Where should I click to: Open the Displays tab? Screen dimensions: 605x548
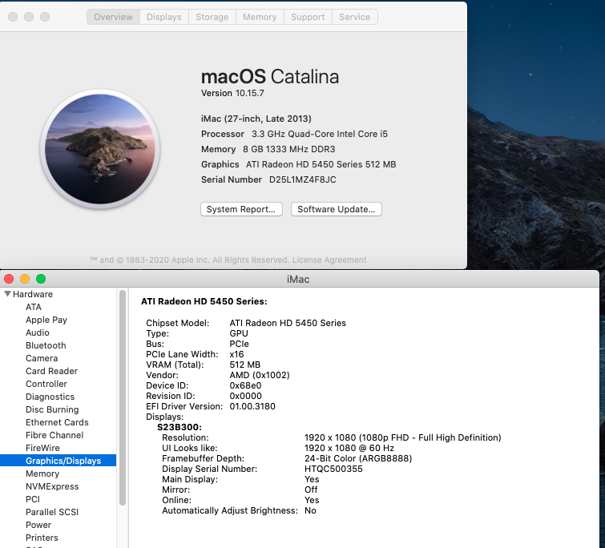tap(164, 17)
